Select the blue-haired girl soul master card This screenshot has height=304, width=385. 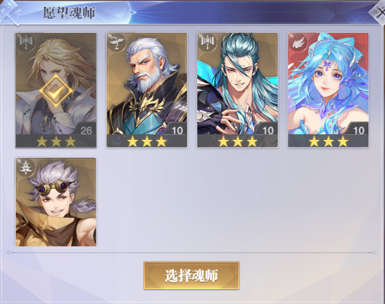(328, 90)
